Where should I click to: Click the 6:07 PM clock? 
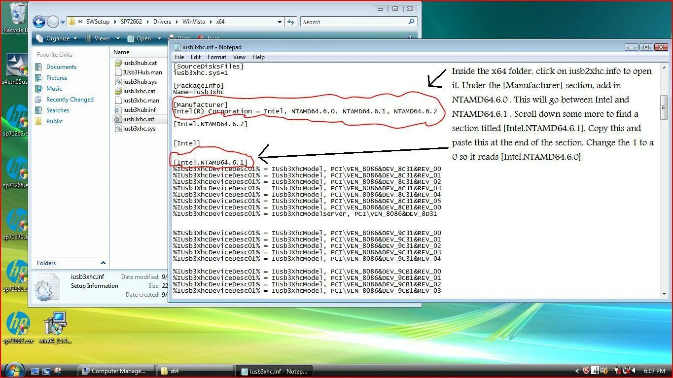tap(655, 371)
